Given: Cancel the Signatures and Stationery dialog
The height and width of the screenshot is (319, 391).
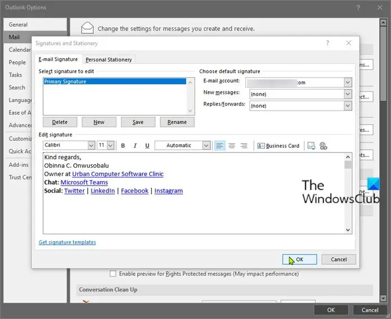Looking at the screenshot, I should [x=338, y=259].
